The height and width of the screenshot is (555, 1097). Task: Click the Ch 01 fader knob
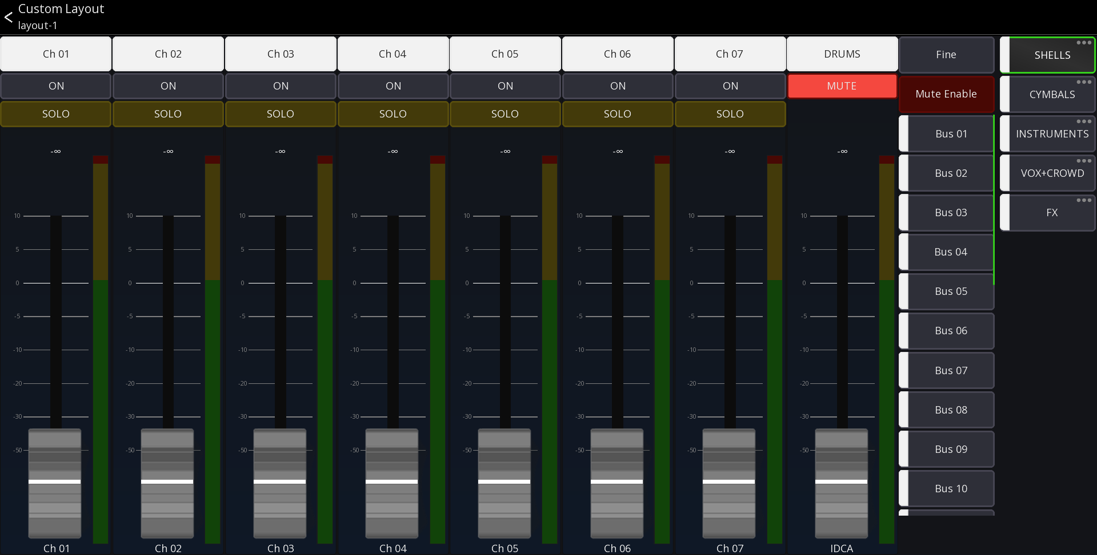pos(55,483)
